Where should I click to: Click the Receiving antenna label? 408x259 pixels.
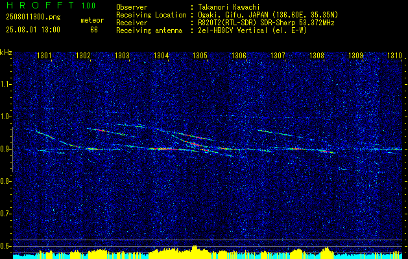tap(149, 30)
